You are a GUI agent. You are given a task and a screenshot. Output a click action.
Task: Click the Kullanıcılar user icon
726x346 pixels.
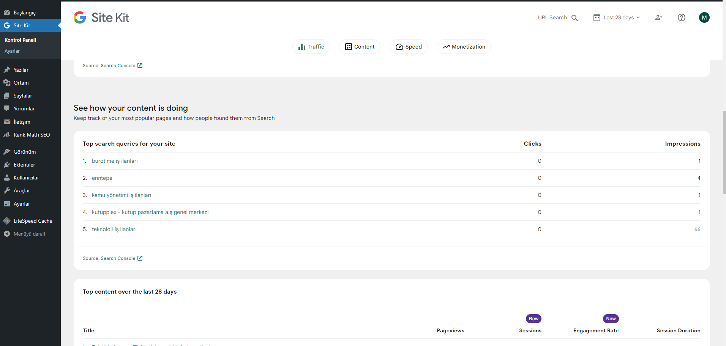pos(7,178)
